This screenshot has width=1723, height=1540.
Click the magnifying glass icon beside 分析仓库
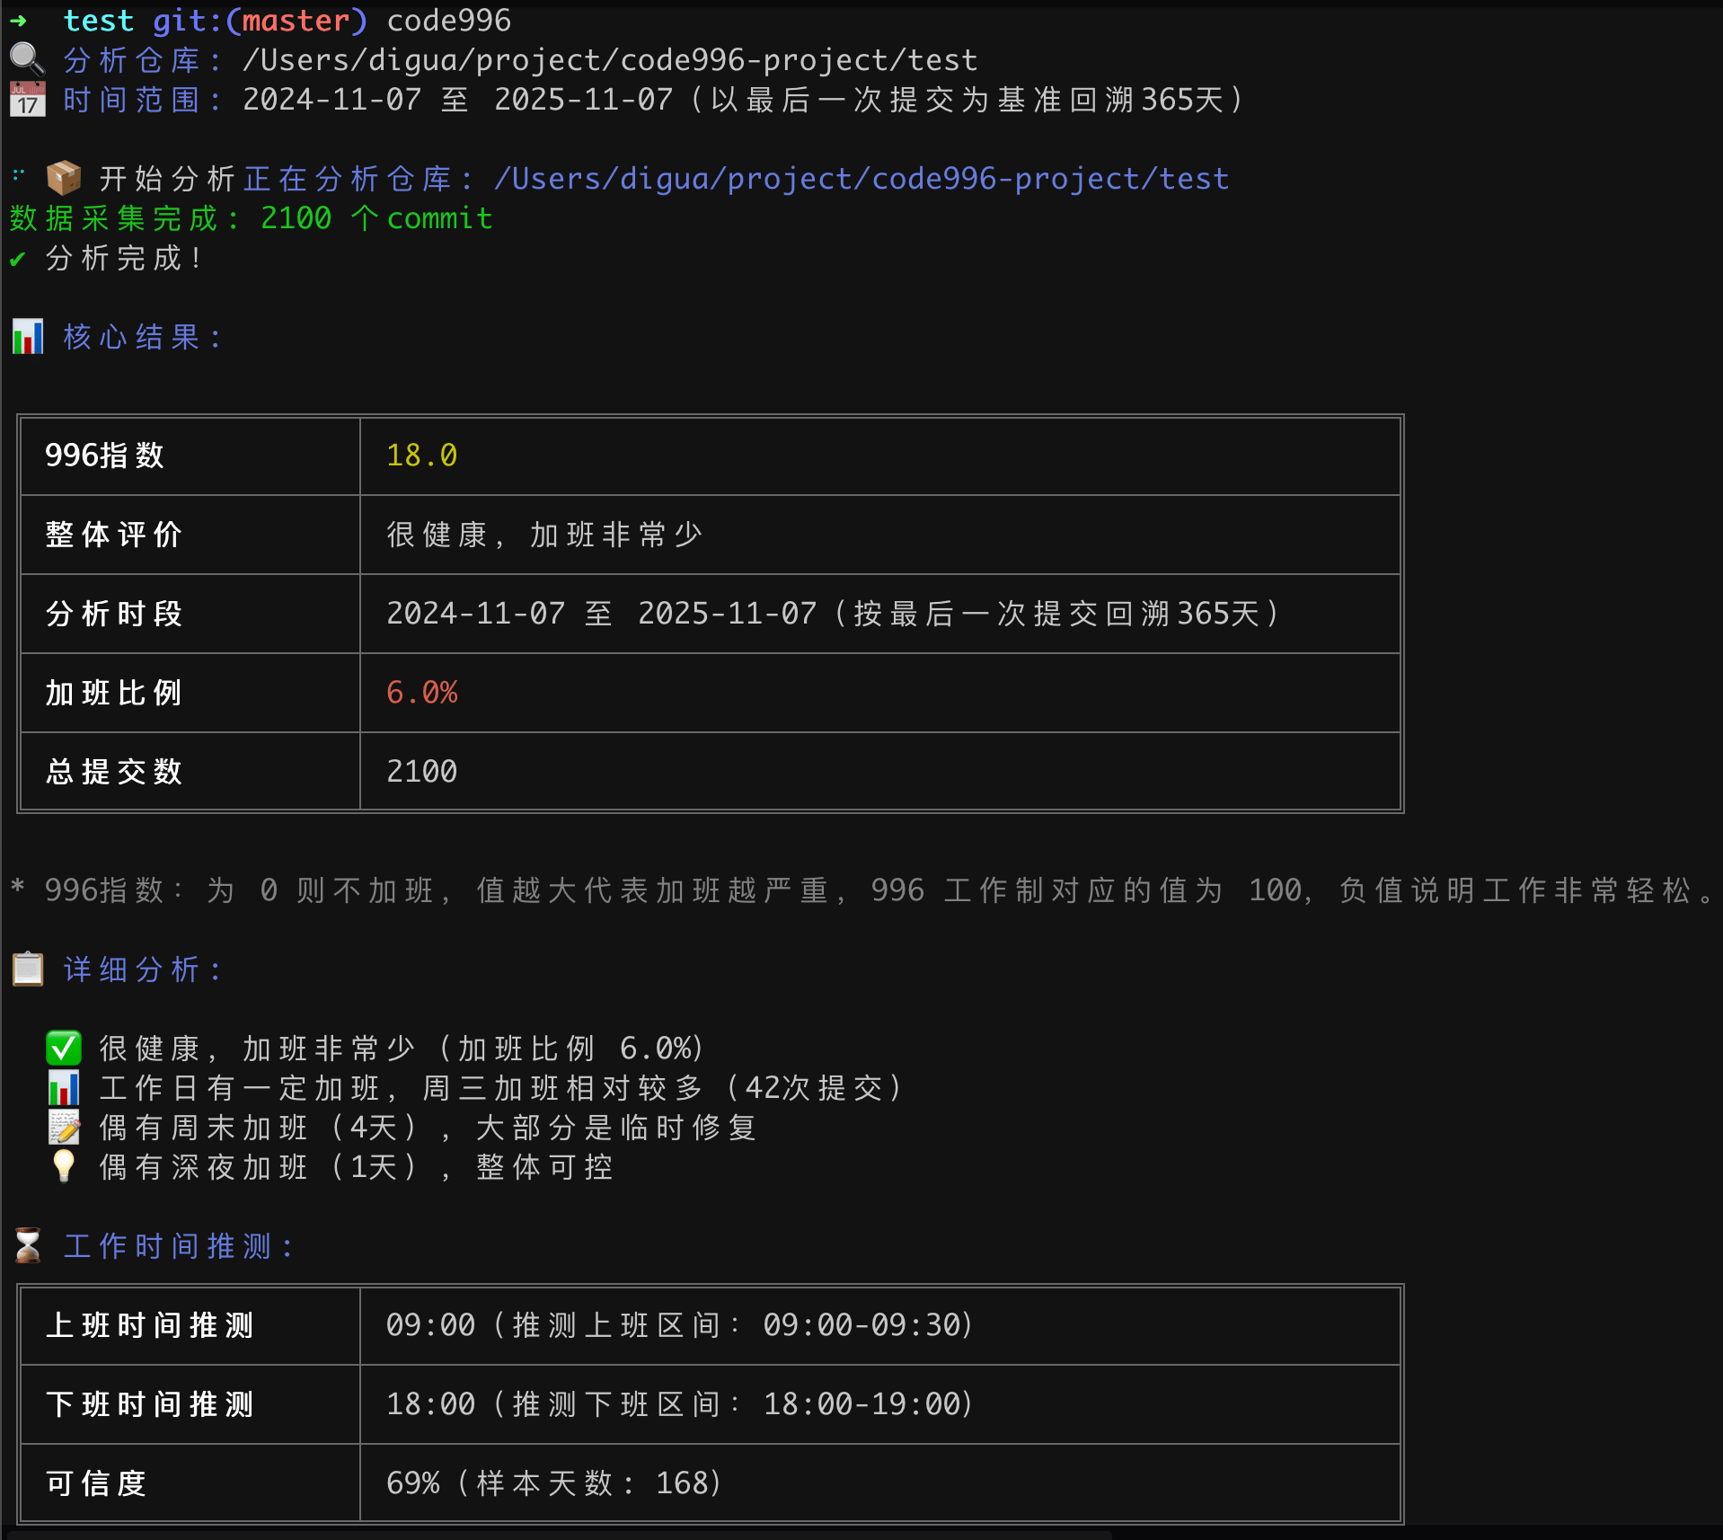(27, 59)
